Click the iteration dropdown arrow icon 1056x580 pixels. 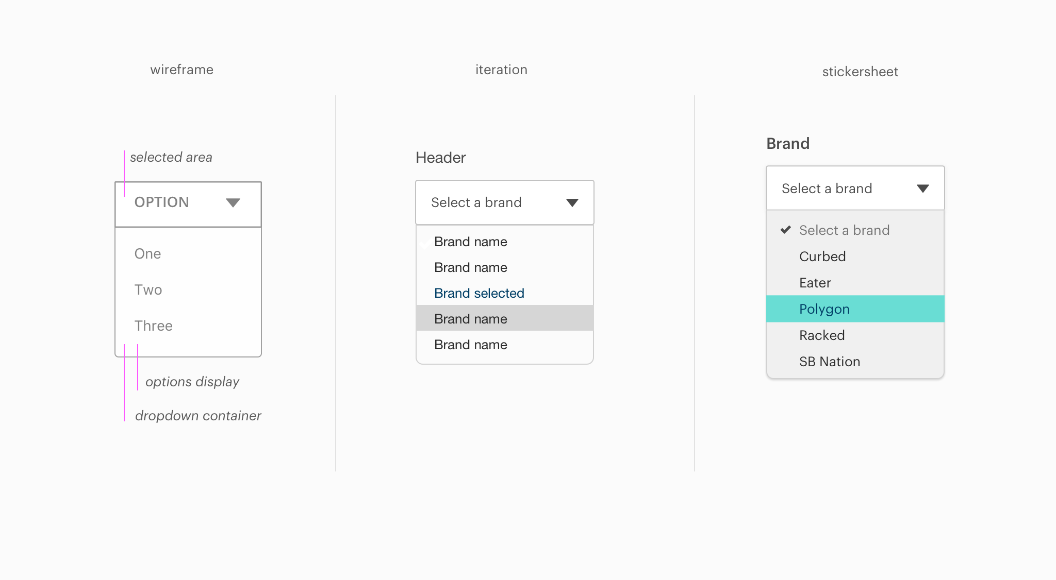572,203
